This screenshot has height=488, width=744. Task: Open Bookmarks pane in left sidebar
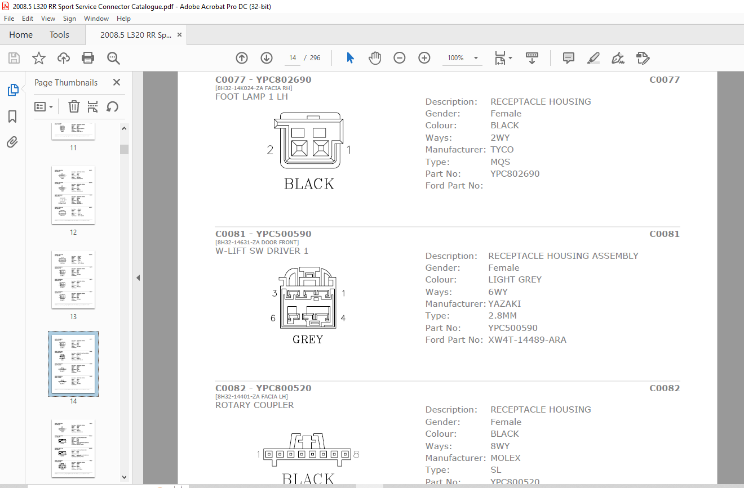tap(12, 117)
